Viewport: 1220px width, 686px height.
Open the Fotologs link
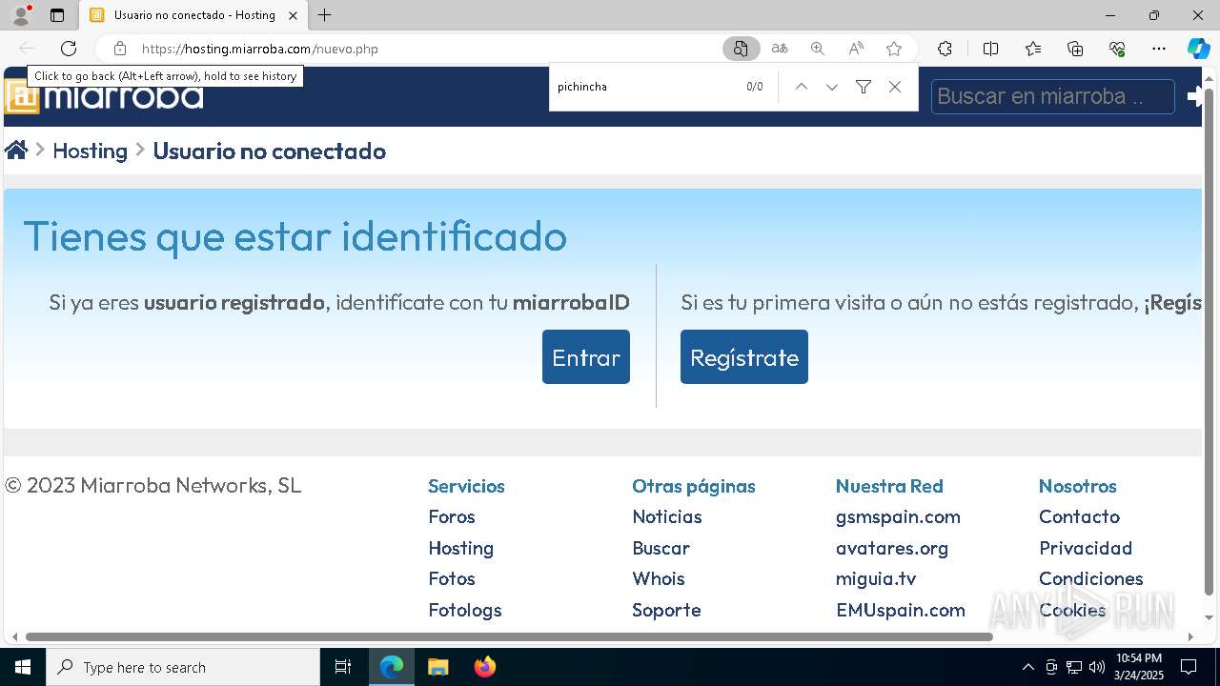click(465, 610)
